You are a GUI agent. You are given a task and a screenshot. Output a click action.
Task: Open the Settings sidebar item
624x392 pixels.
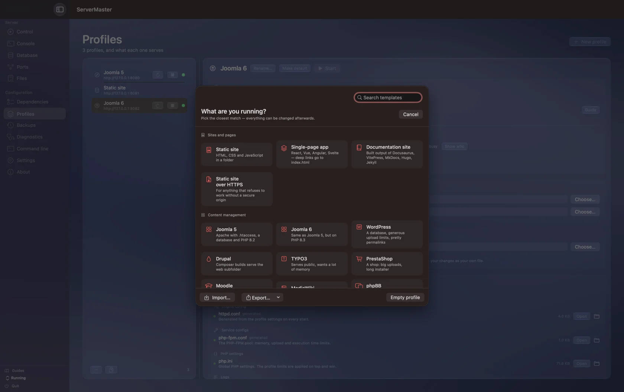point(35,160)
